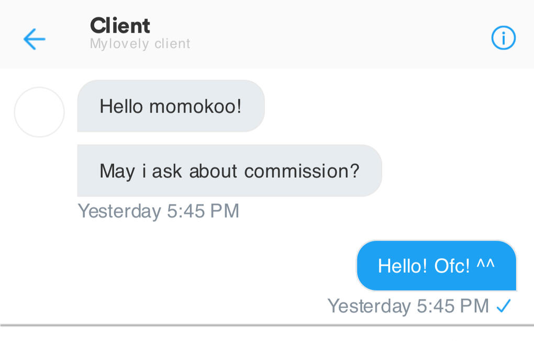Select the "May i ask about commission?" bubble
This screenshot has height=341, width=534.
229,170
